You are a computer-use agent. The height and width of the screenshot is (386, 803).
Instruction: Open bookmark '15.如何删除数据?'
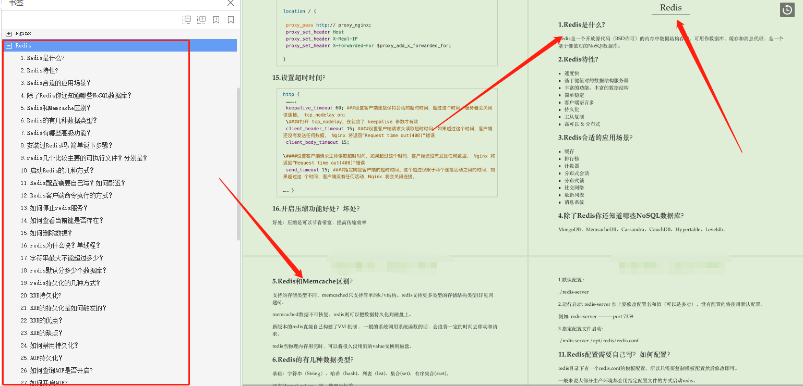[46, 233]
